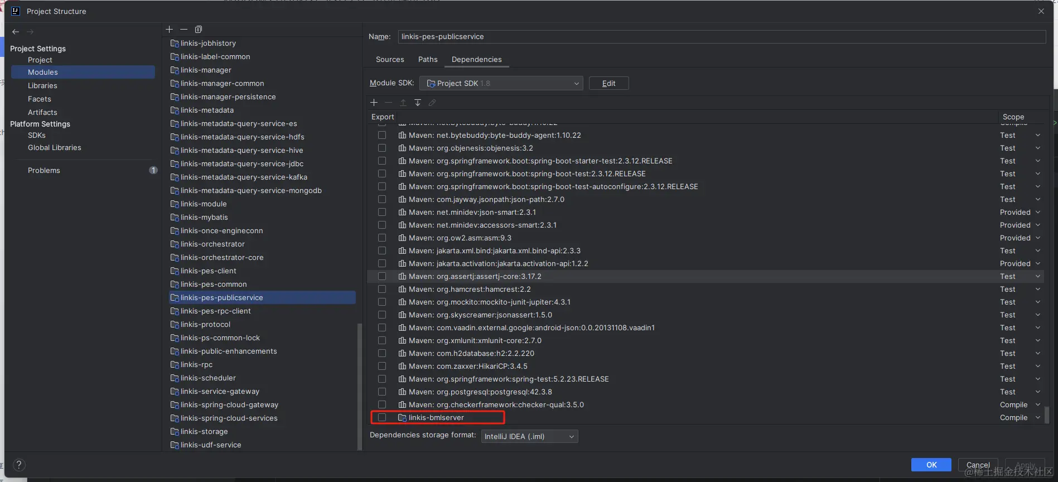Viewport: 1058px width, 482px height.
Task: Open the Module SDK dropdown
Action: click(501, 84)
